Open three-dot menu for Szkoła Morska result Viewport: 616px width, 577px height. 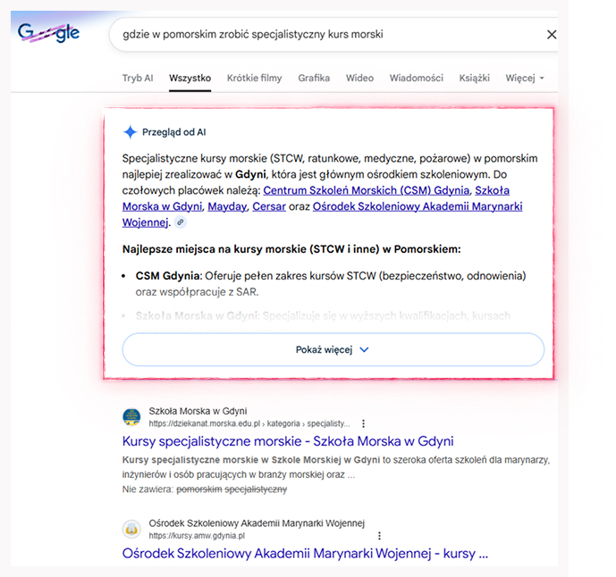363,423
